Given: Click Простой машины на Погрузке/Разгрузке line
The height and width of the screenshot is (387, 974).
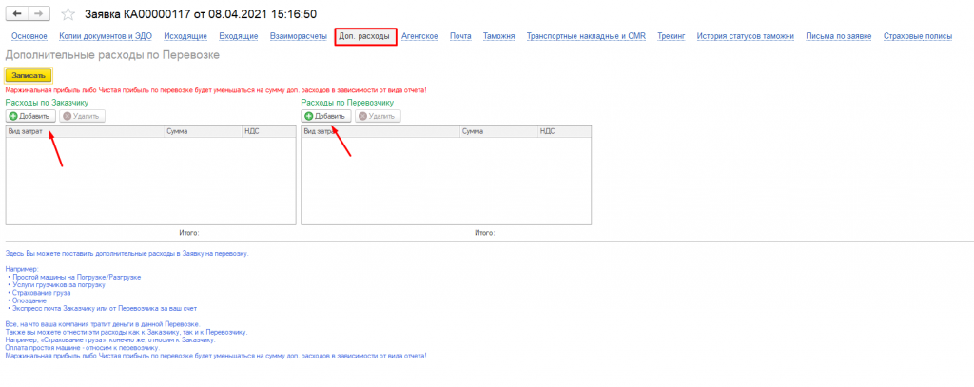Looking at the screenshot, I should point(76,277).
